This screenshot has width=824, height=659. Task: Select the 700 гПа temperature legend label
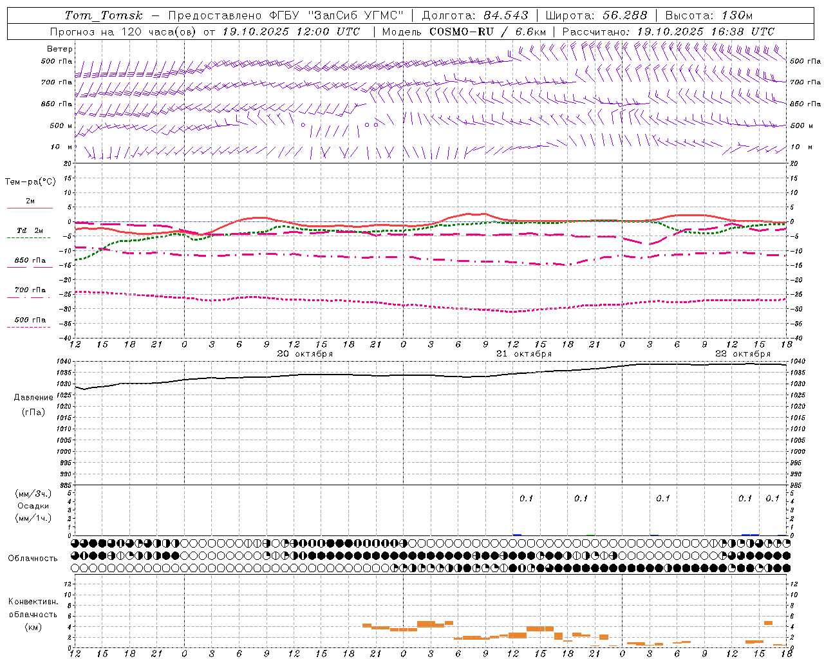click(x=30, y=290)
